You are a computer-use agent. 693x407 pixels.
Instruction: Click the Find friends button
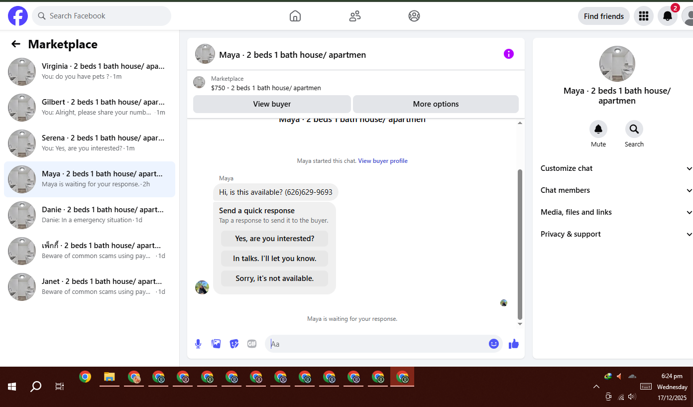click(604, 16)
